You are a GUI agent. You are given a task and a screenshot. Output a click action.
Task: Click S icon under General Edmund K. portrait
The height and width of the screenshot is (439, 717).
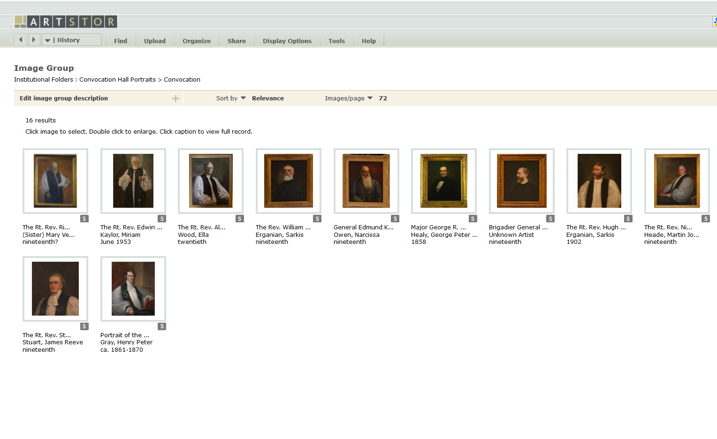coord(396,219)
